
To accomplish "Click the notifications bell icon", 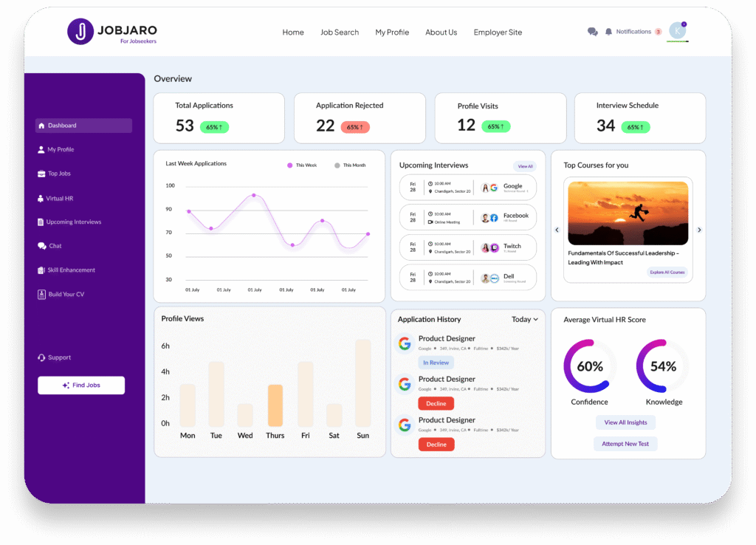I will tap(609, 32).
